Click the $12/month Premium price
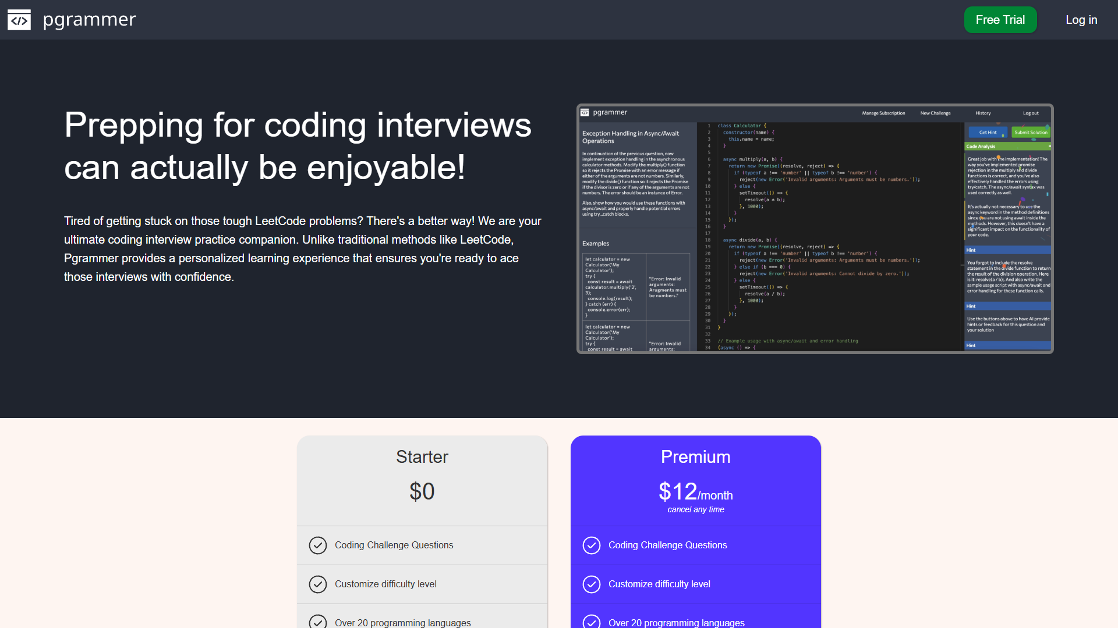 tap(696, 492)
